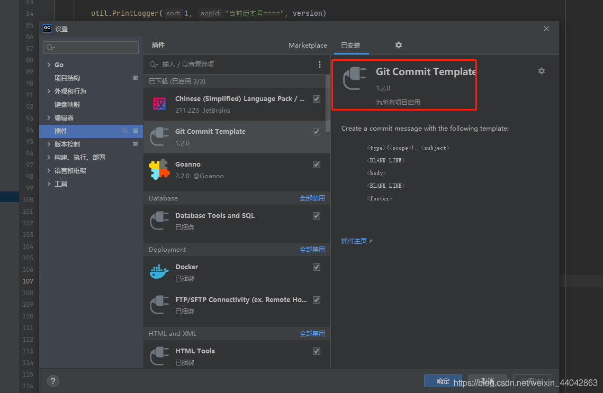Click the Docker whale plugin icon
This screenshot has height=393, width=603.
pyautogui.click(x=159, y=272)
